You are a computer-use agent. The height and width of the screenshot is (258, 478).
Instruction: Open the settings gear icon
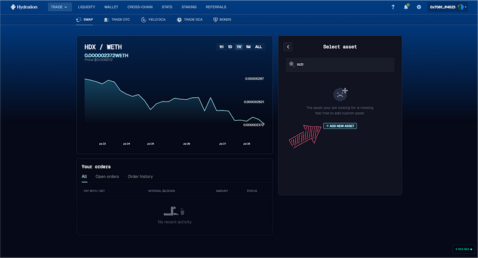(419, 7)
